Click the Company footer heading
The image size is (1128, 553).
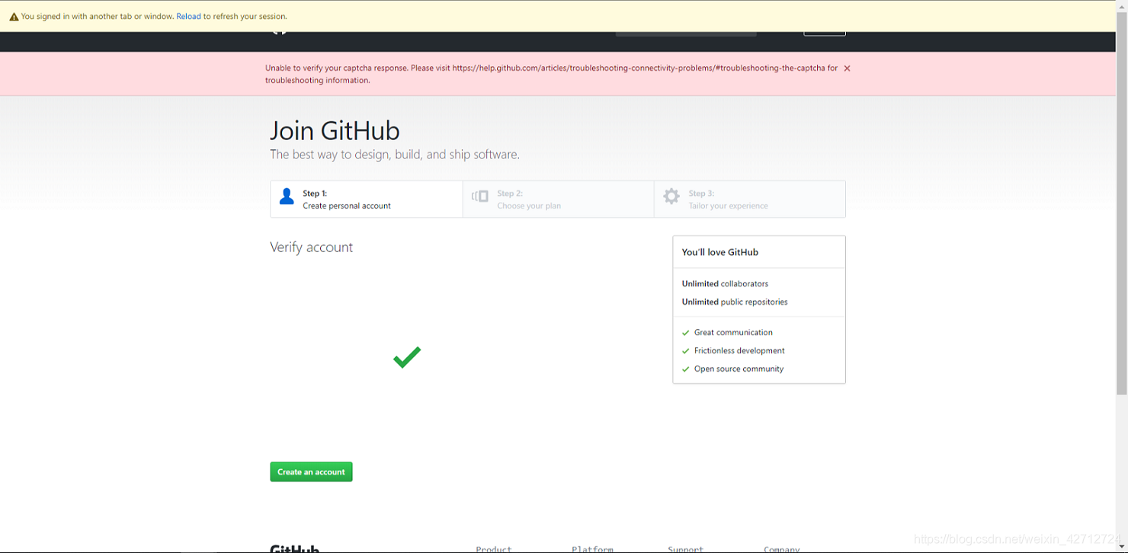tap(782, 548)
